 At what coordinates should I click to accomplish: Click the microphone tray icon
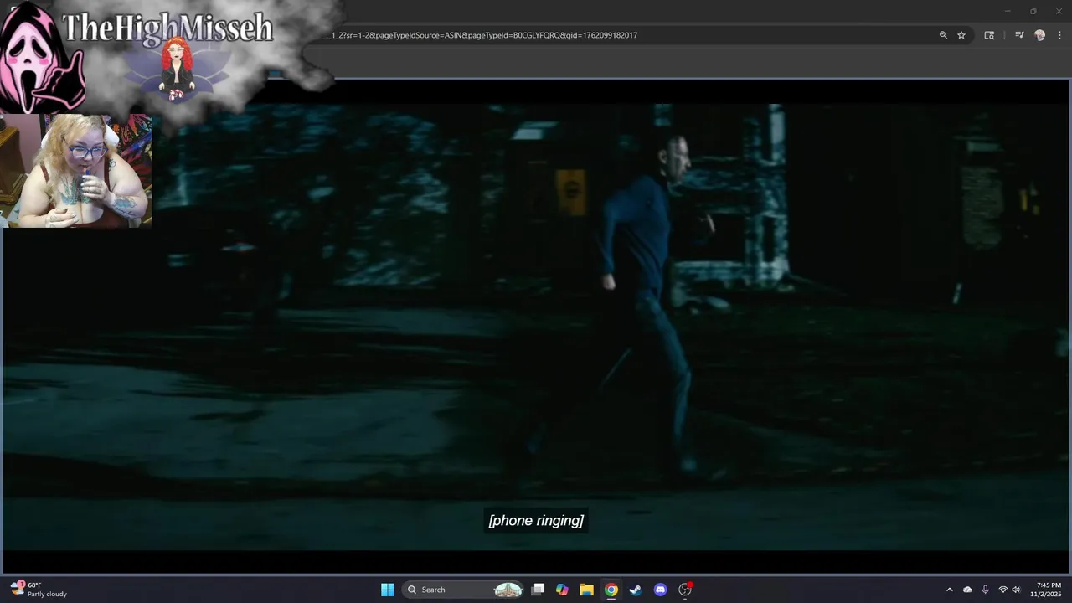tap(986, 590)
